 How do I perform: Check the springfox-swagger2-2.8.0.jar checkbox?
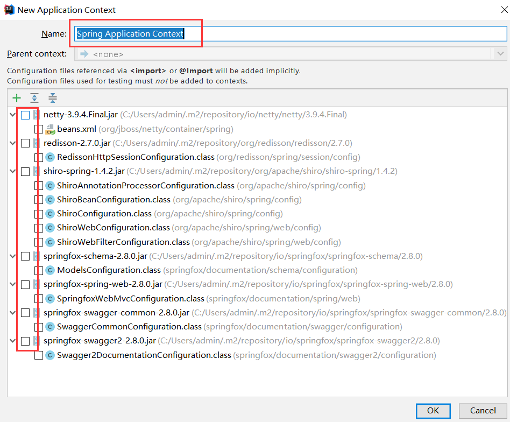point(25,341)
